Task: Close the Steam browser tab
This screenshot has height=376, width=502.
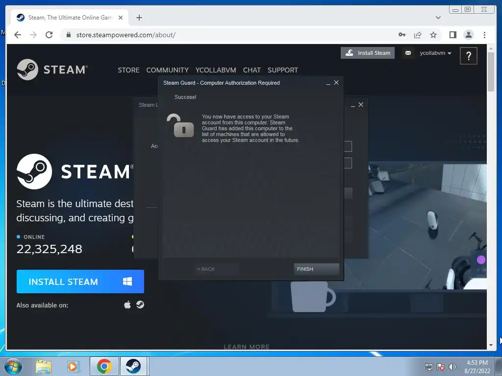Action: point(121,18)
